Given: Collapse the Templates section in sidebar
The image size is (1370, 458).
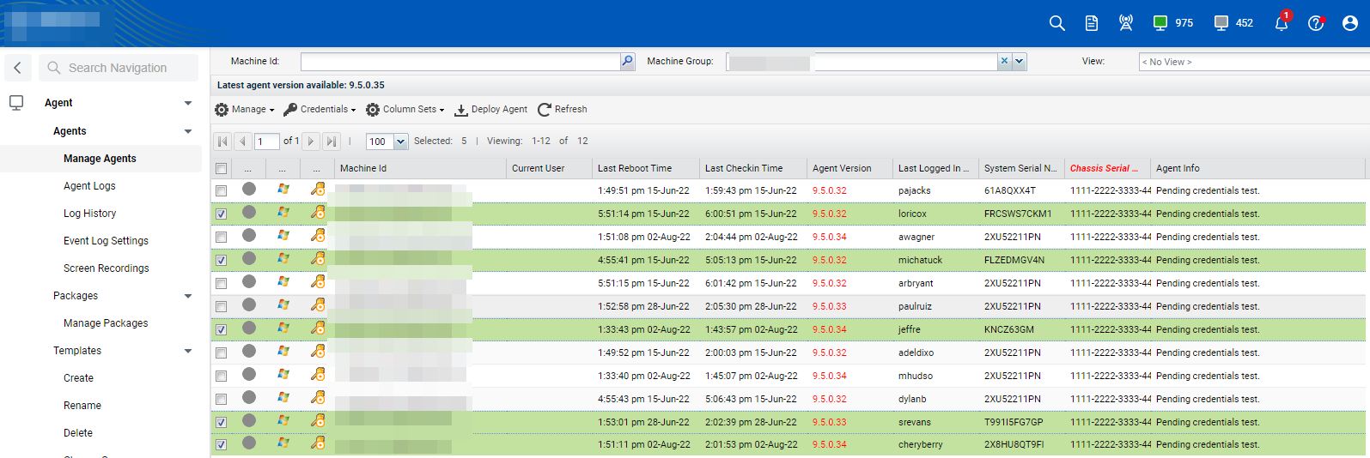Looking at the screenshot, I should pos(188,351).
